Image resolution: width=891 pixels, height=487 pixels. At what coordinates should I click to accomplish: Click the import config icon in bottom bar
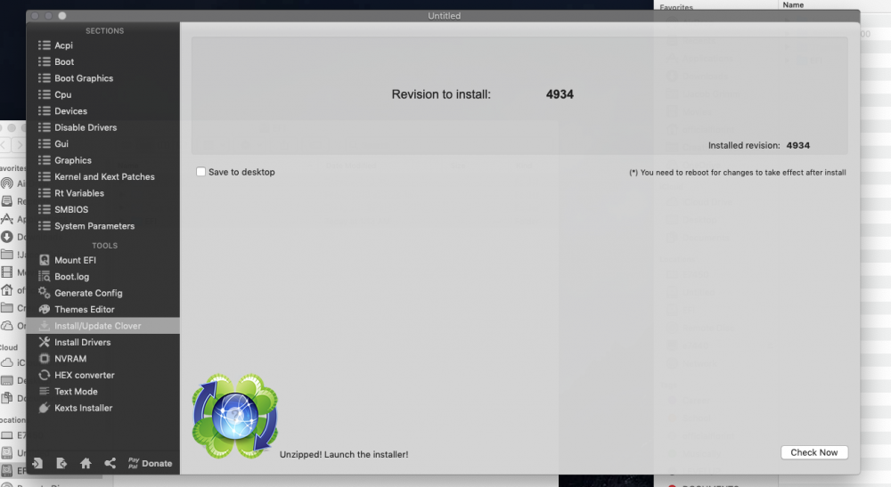pyautogui.click(x=37, y=463)
